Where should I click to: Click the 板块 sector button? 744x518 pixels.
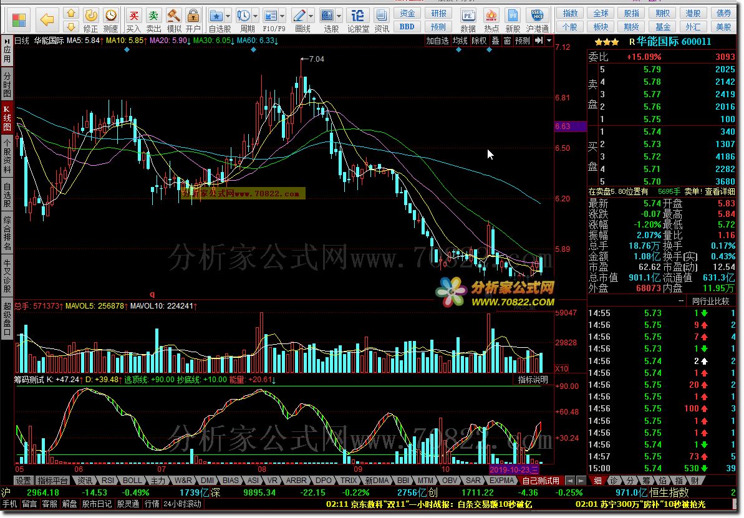click(601, 27)
